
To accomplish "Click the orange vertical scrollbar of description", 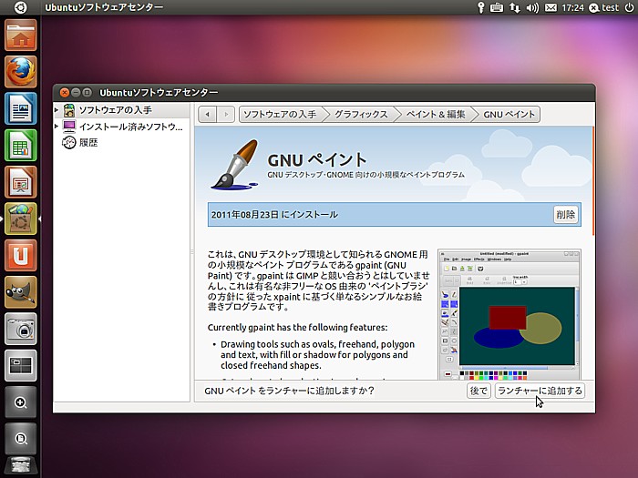I will [x=593, y=181].
